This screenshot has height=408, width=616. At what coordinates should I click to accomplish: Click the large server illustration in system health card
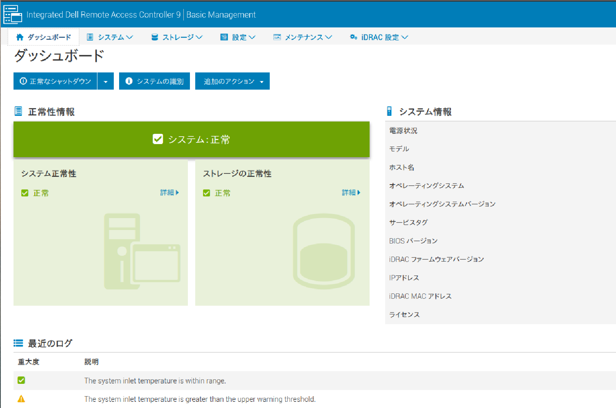[142, 251]
